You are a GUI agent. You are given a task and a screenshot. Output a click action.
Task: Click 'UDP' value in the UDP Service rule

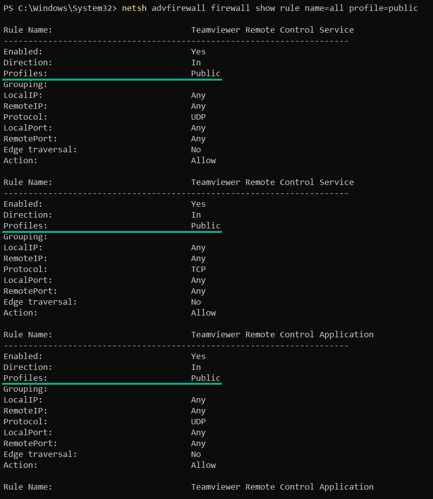point(198,117)
